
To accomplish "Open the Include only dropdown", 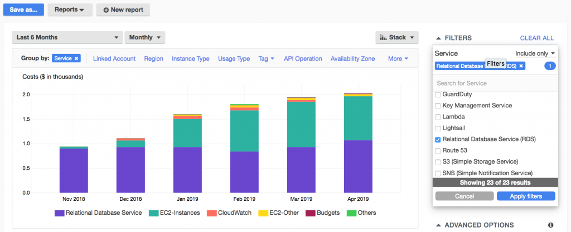I will point(535,53).
